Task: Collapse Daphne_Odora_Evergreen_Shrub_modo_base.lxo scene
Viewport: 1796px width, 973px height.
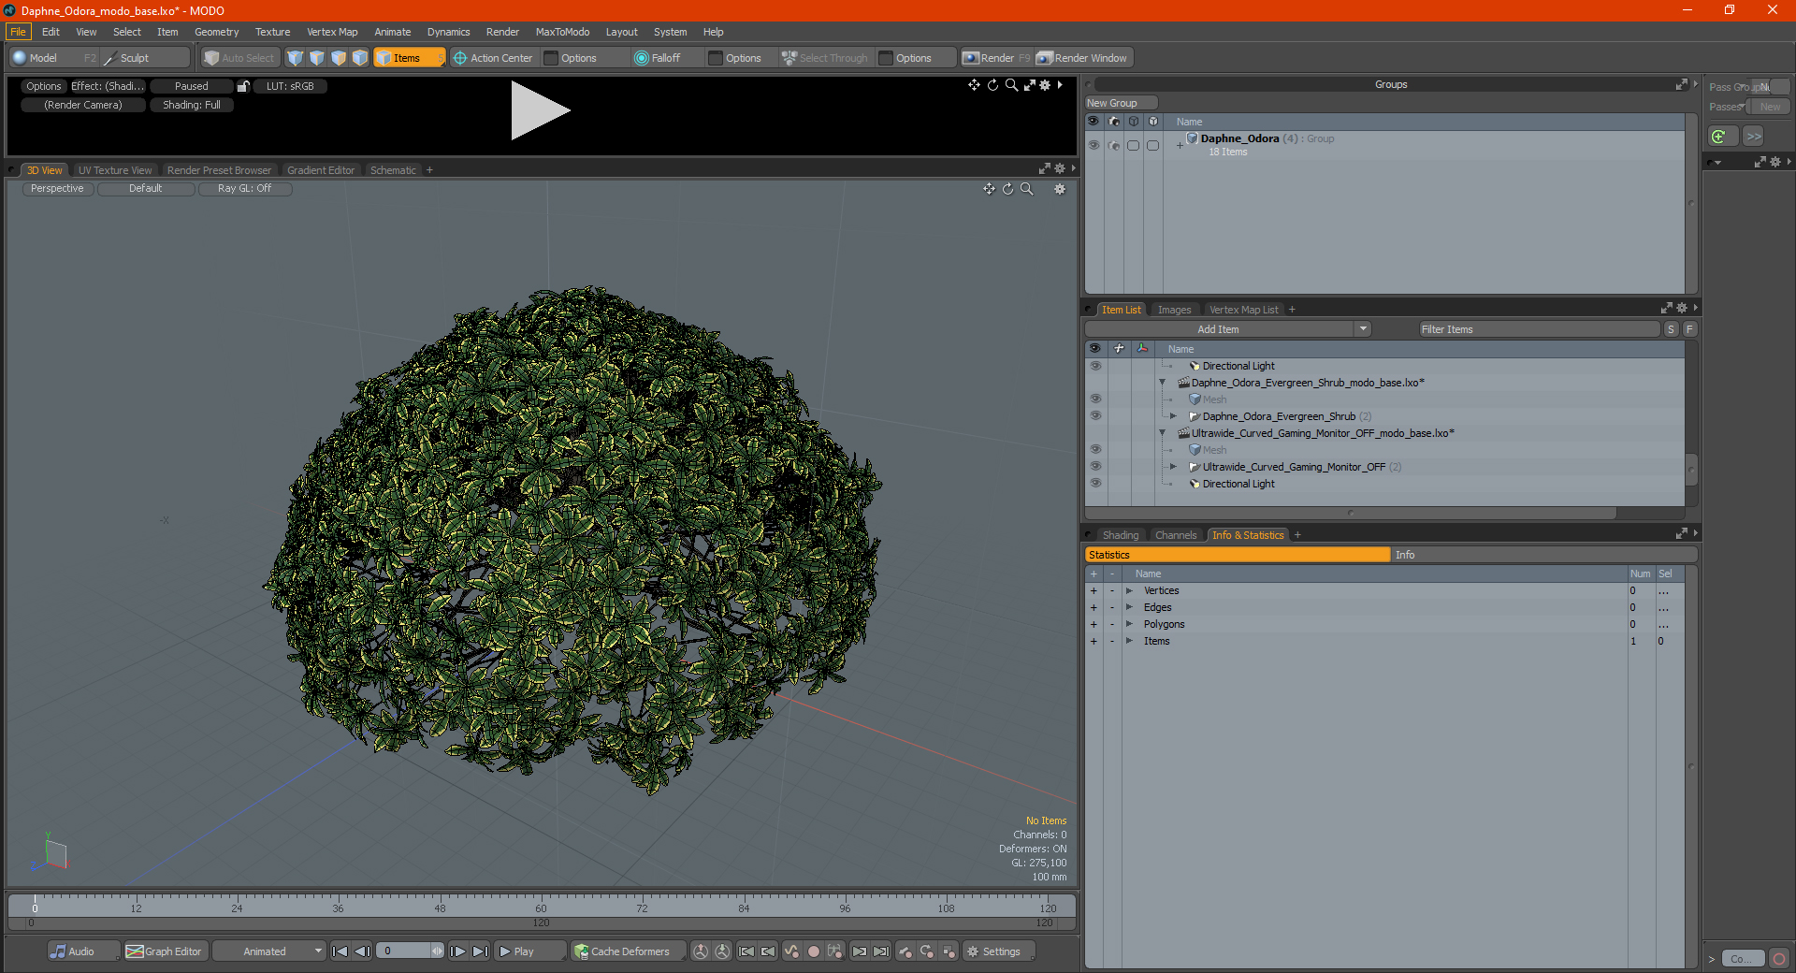Action: pos(1163,383)
